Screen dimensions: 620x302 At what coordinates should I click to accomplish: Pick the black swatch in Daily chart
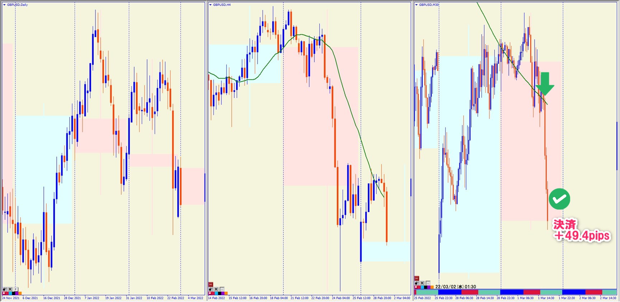tap(14, 293)
